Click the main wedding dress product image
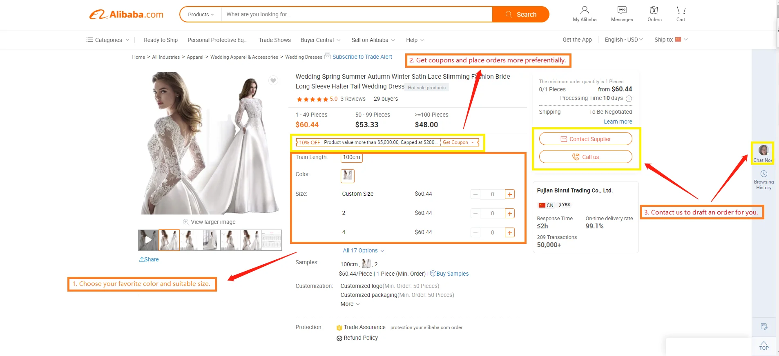Viewport: 779px width, 356px height. click(x=210, y=143)
